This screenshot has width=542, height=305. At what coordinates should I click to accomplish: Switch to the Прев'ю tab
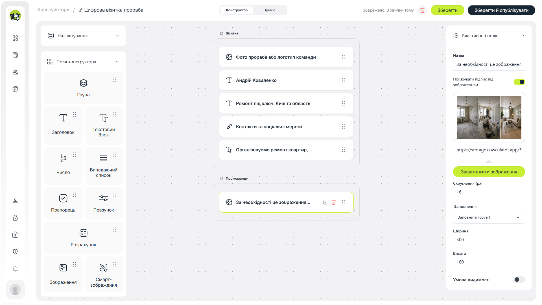point(269,10)
